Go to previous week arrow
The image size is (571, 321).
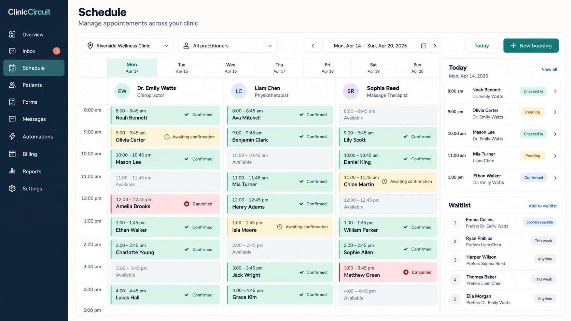[x=313, y=46]
